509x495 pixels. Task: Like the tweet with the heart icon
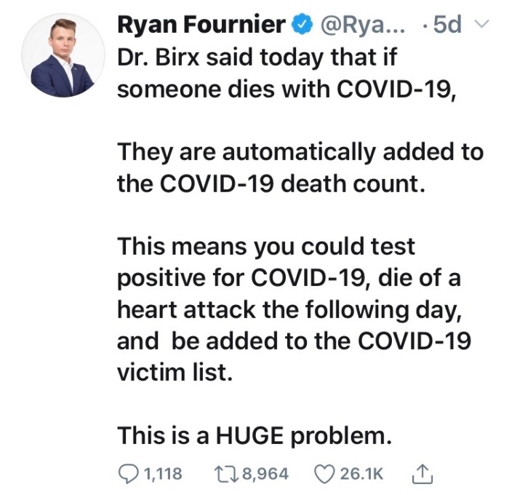pos(324,474)
